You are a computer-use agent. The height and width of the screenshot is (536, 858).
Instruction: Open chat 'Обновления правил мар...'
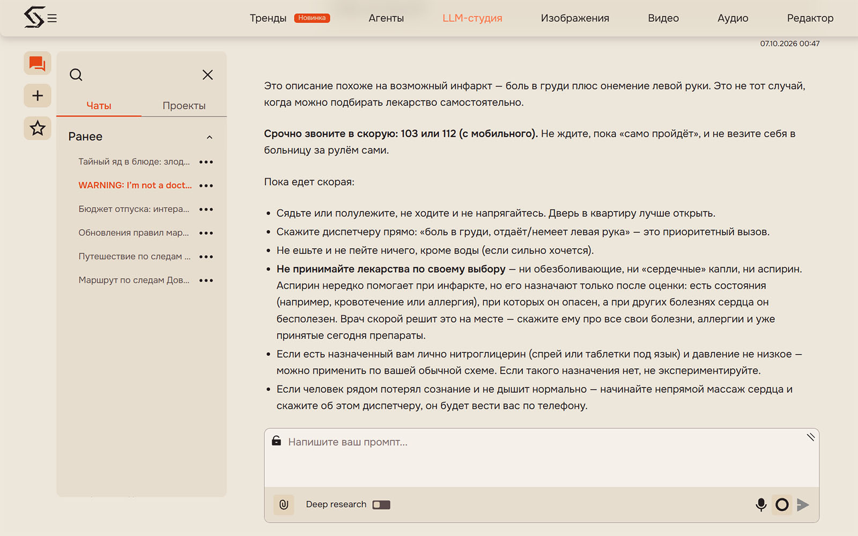tap(134, 232)
